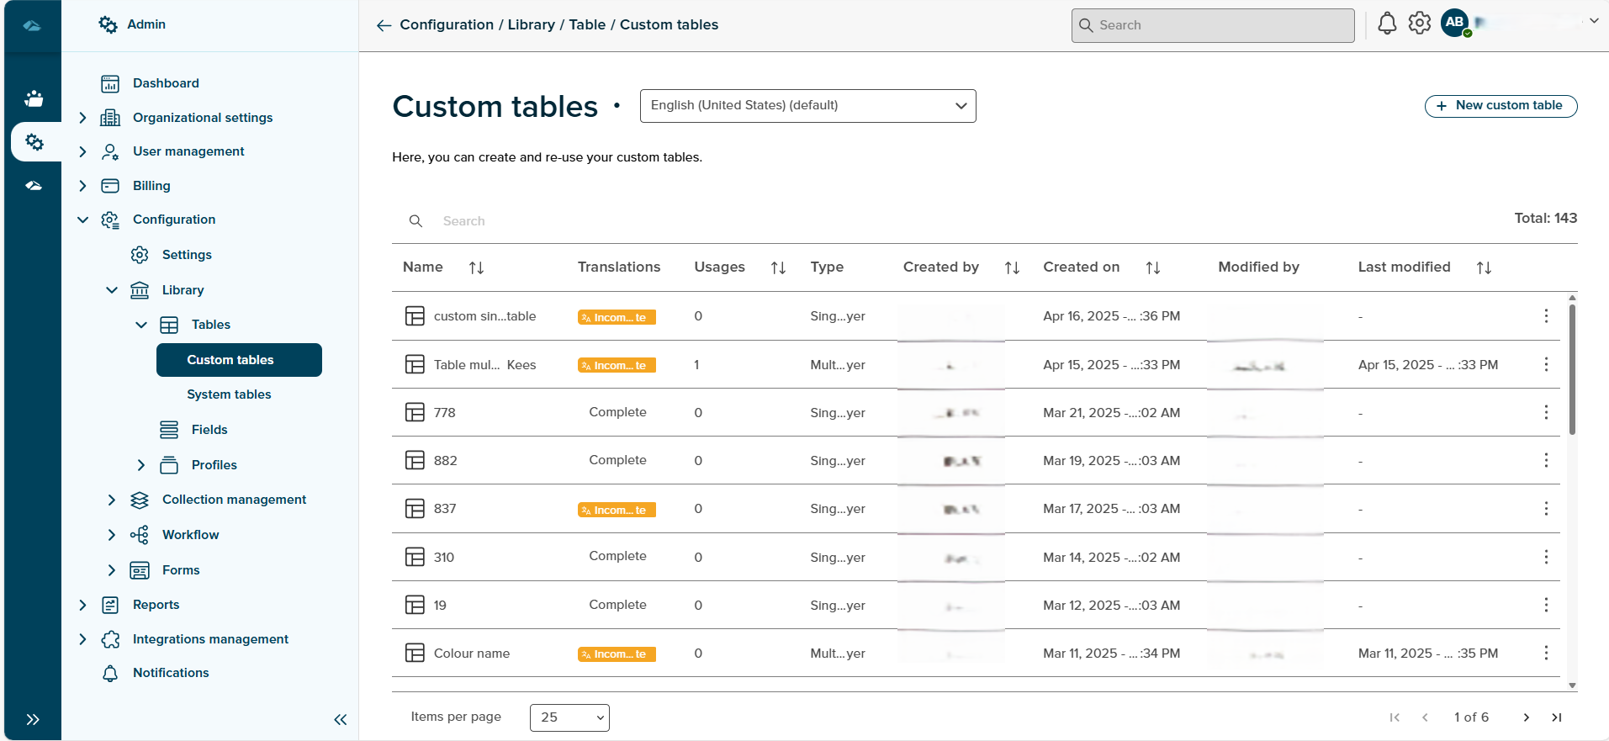Click the New custom table button
Image resolution: width=1609 pixels, height=741 pixels.
coord(1500,106)
